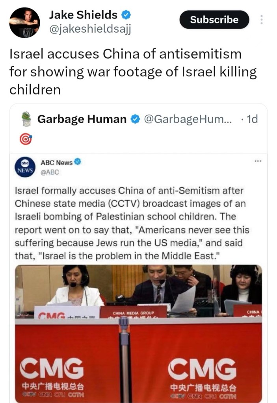Open ABC News logo avatar
277x403 pixels.
click(x=25, y=167)
